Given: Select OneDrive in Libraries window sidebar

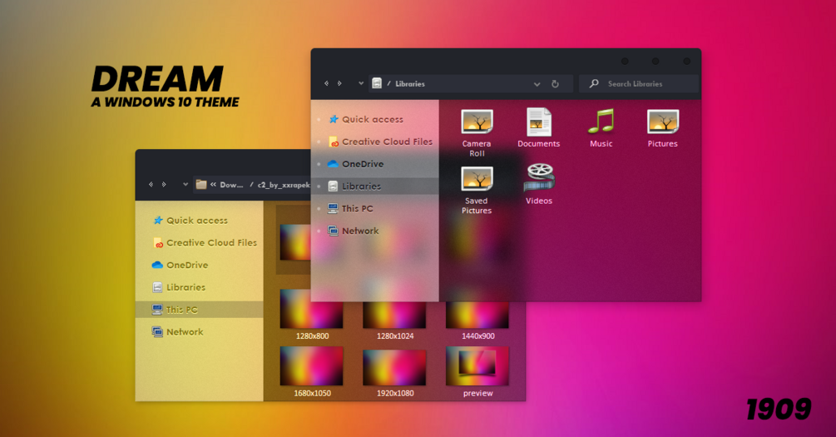Looking at the screenshot, I should [x=375, y=164].
